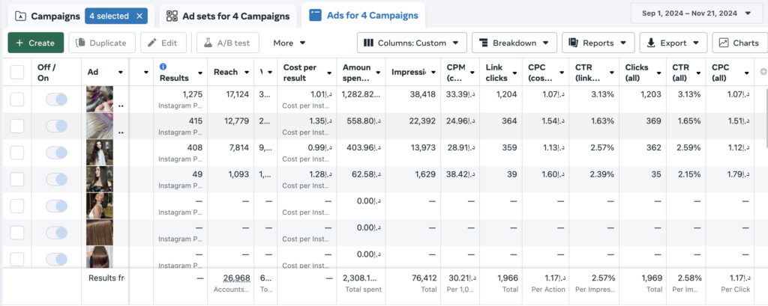Sort by Link clicks column header
Screen dimensions: 768x306
pyautogui.click(x=496, y=73)
